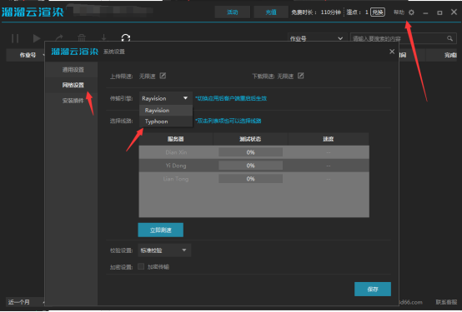Select the Yi Dong server row
462x312 pixels.
(254, 166)
